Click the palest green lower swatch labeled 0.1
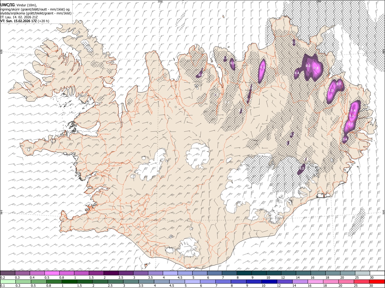Viewport: 385px width, 288px height. tap(8, 281)
